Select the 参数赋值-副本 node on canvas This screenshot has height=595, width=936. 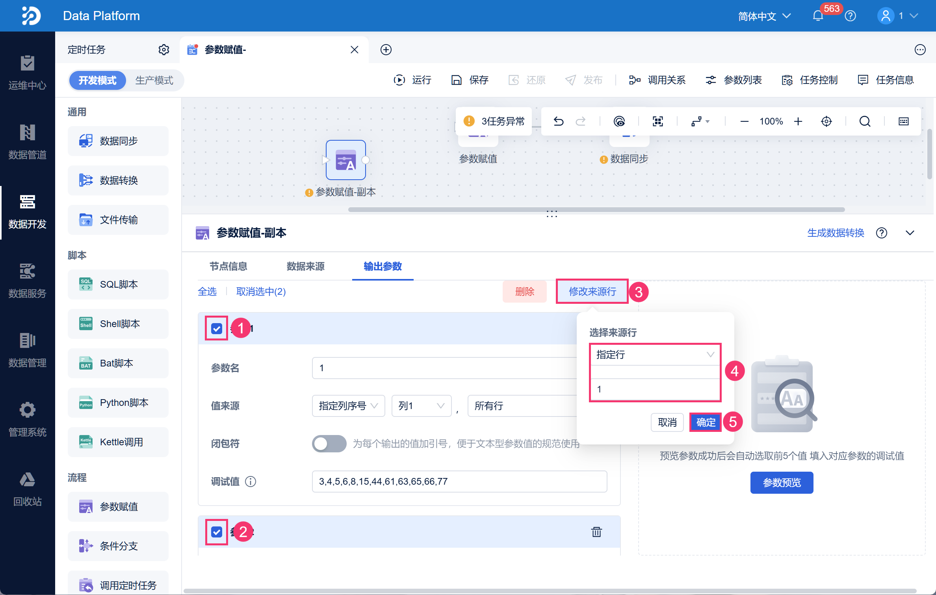pyautogui.click(x=346, y=160)
